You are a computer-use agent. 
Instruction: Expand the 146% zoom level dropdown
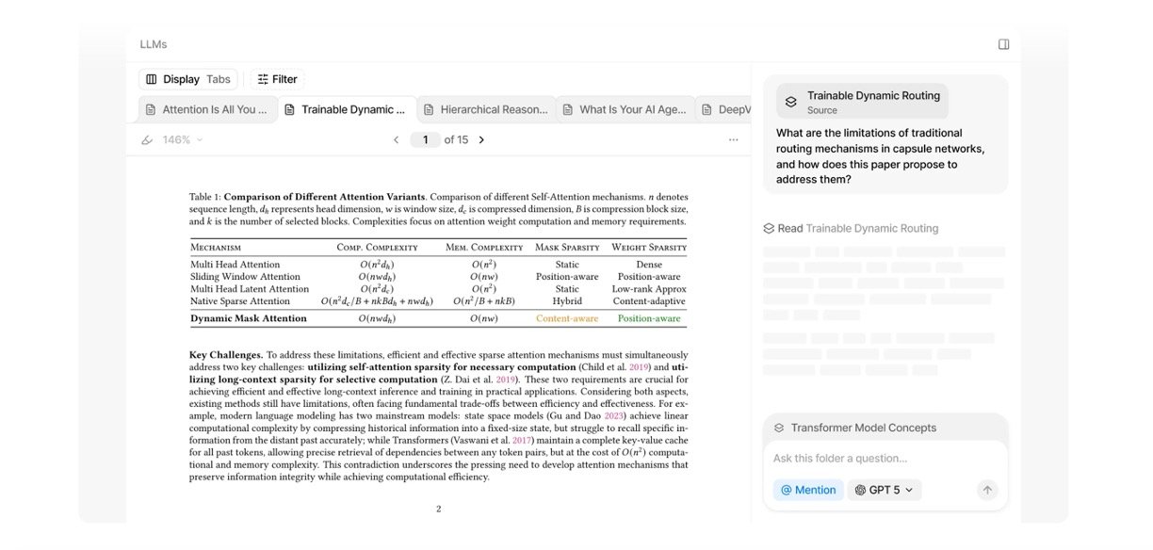coord(182,139)
